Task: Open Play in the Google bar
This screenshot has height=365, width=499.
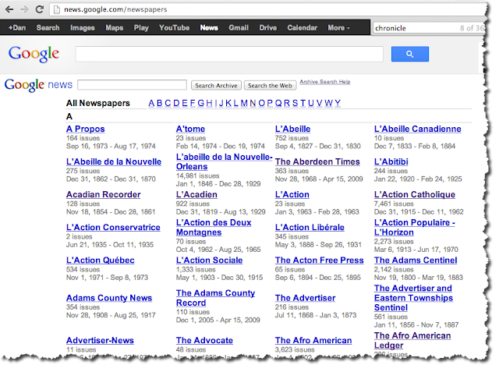Action: click(x=141, y=27)
